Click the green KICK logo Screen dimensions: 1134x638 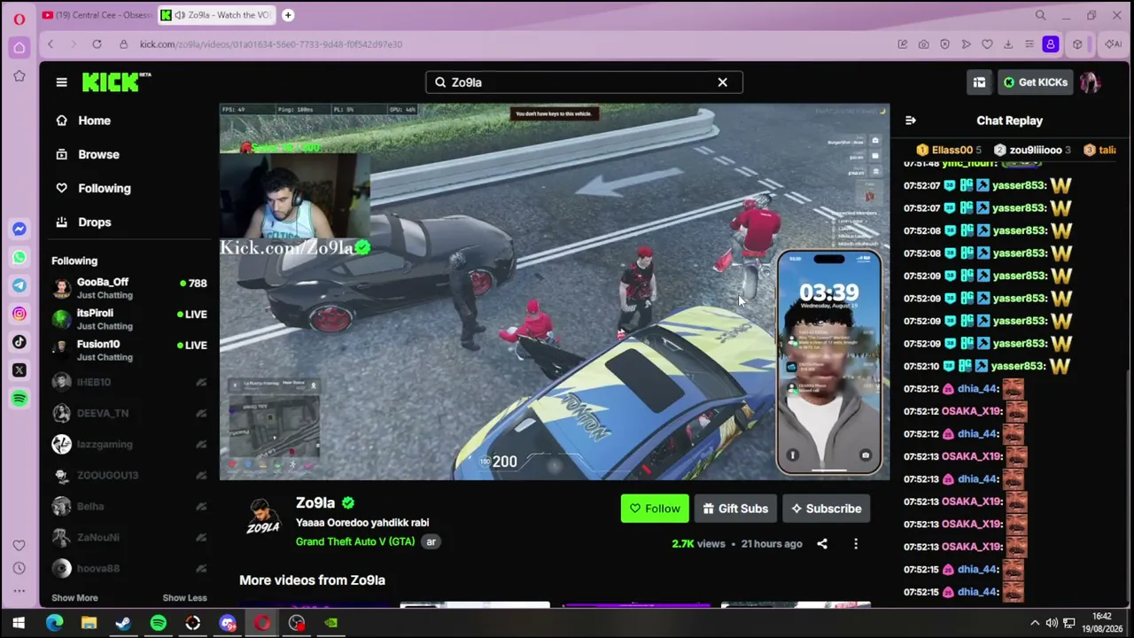[116, 82]
